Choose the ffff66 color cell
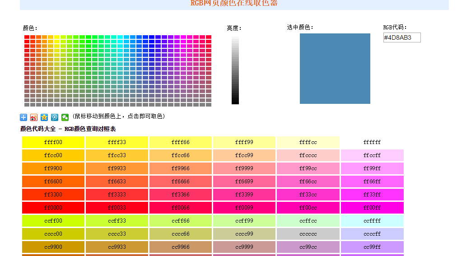This screenshot has height=256, width=471. click(181, 142)
